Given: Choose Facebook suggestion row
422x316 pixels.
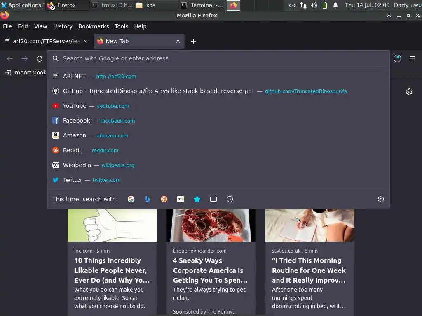Looking at the screenshot, I should (218, 121).
